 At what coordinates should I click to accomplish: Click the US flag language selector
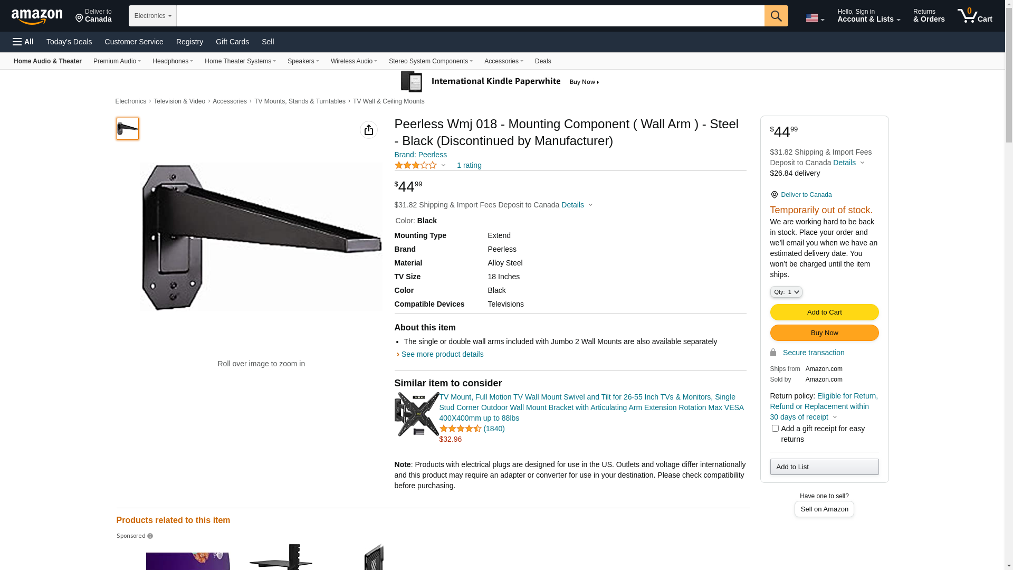click(814, 18)
